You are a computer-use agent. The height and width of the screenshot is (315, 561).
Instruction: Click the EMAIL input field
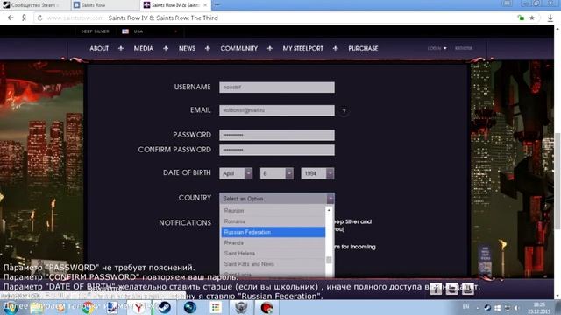pyautogui.click(x=277, y=110)
